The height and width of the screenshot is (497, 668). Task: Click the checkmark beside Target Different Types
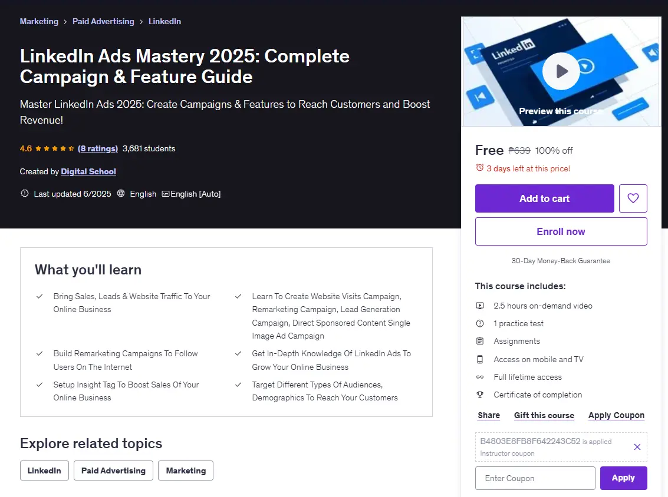[x=238, y=385]
